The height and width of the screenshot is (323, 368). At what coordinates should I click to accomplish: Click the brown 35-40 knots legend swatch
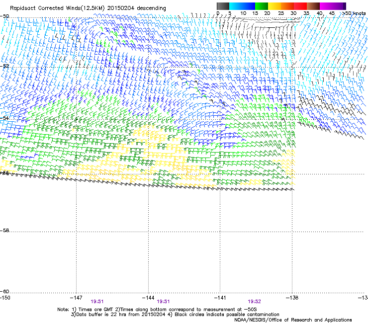(313, 6)
